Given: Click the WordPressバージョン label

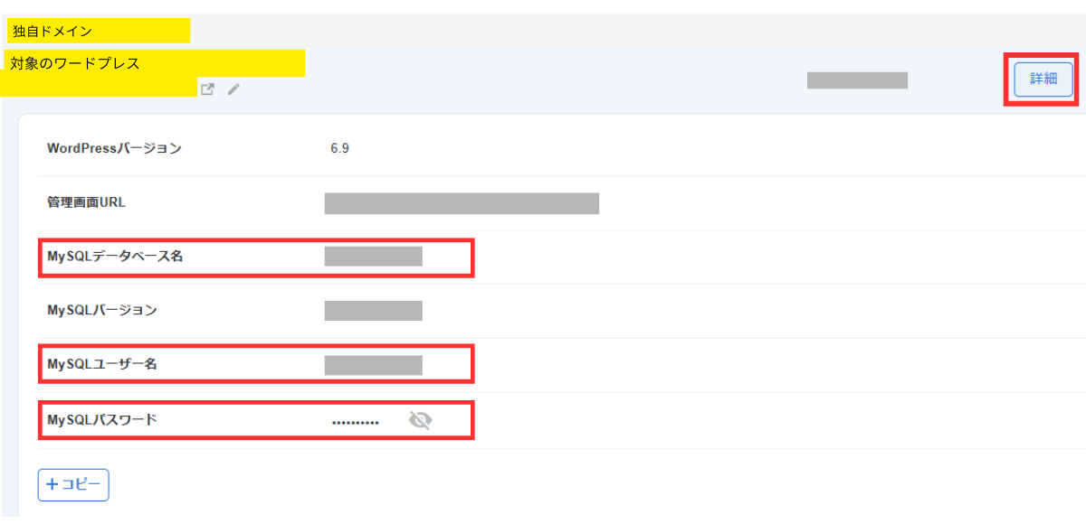Looking at the screenshot, I should pyautogui.click(x=114, y=148).
